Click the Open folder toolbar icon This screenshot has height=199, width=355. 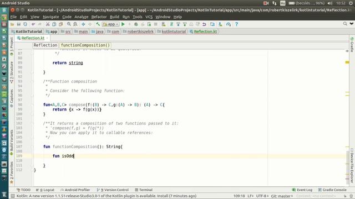[x=12, y=24]
